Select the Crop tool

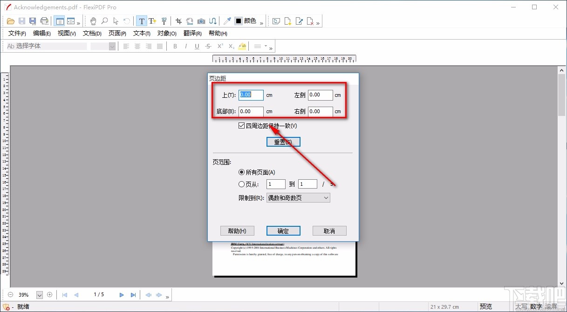coord(179,21)
